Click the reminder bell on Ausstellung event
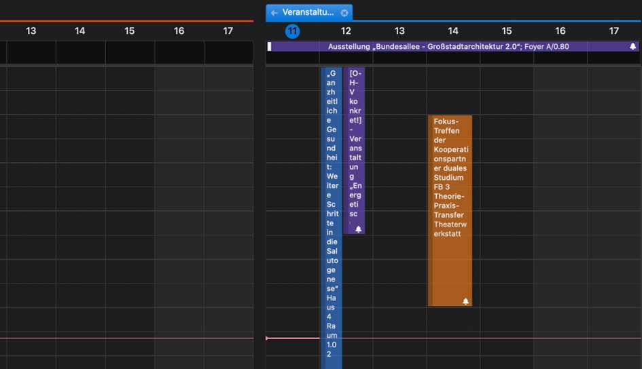The image size is (642, 369). (633, 47)
